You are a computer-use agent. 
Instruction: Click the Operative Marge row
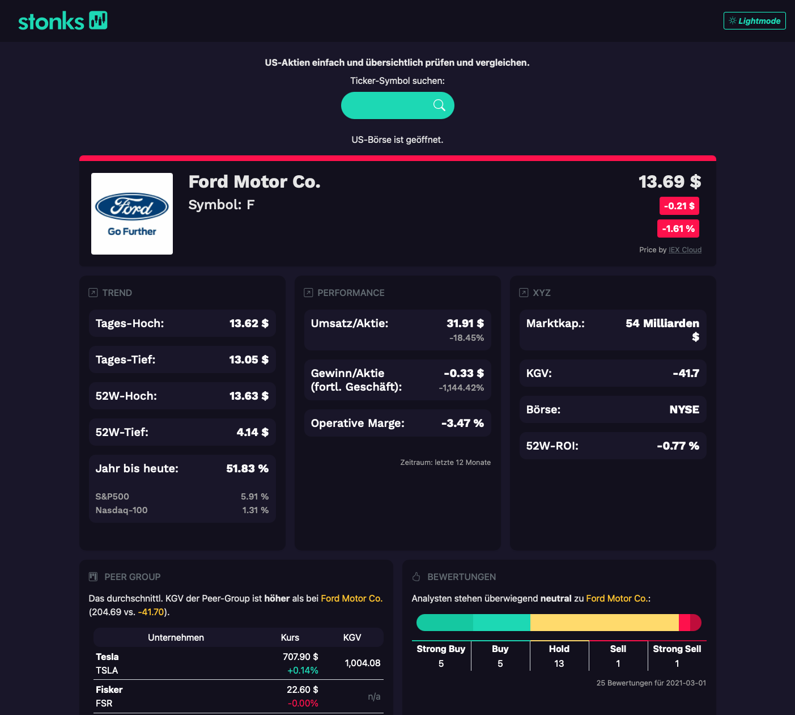point(398,423)
